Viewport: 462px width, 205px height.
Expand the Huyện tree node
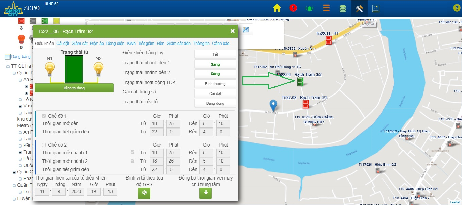14,199
